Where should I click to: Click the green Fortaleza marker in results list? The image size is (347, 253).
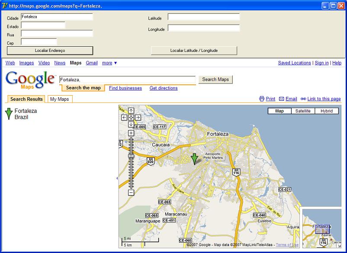tap(9, 114)
